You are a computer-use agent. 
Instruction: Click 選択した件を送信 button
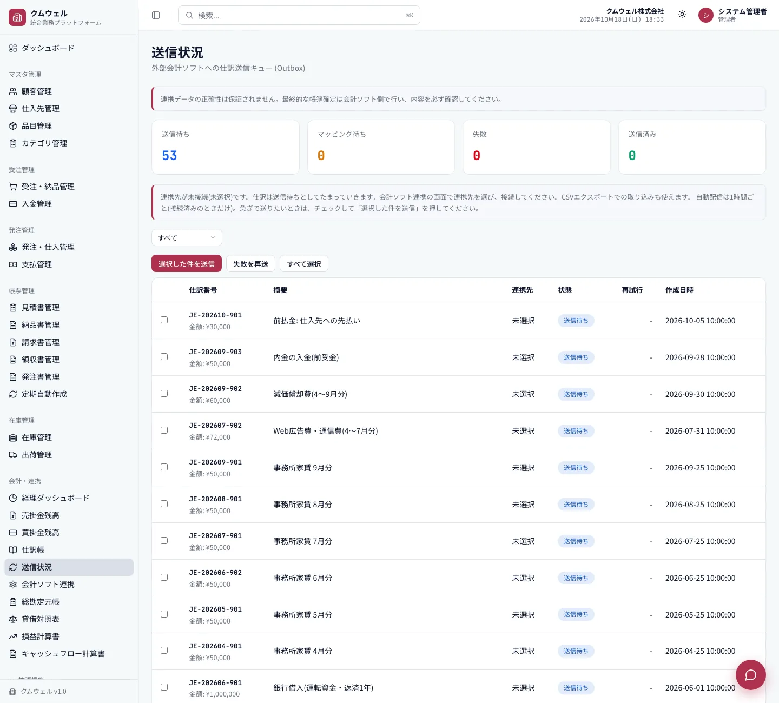[x=187, y=263]
